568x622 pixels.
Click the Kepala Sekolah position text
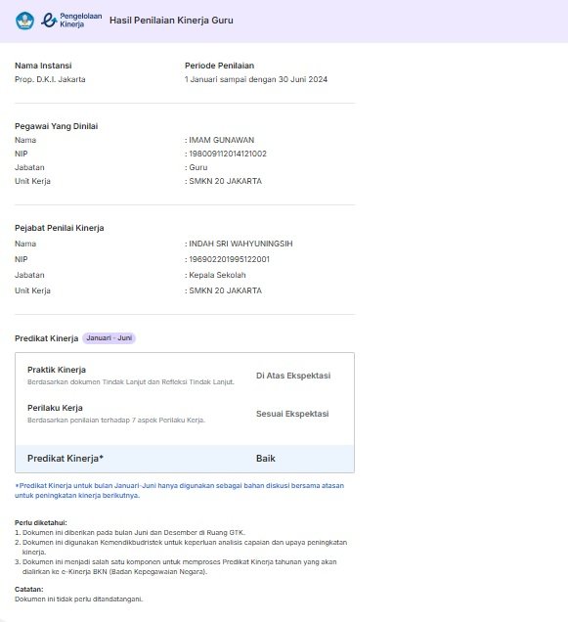pyautogui.click(x=217, y=275)
